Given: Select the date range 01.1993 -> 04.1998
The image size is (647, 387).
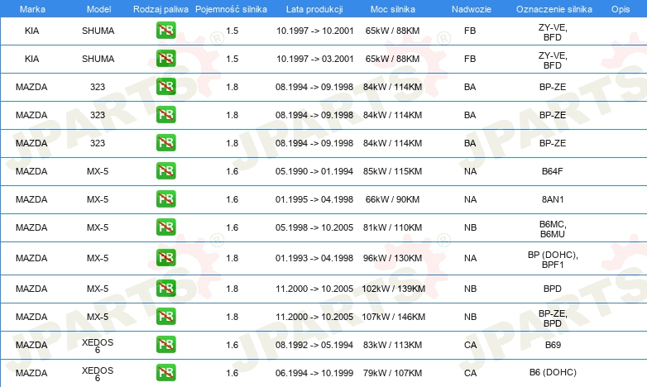Looking at the screenshot, I should (x=314, y=258).
